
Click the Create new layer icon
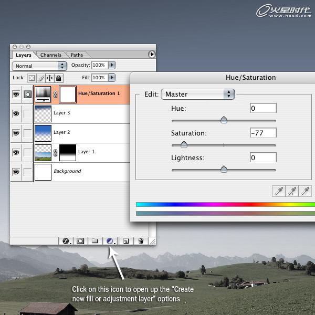pos(126,241)
